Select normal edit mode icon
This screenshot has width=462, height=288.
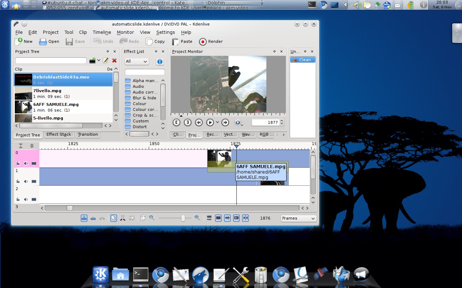pos(84,218)
